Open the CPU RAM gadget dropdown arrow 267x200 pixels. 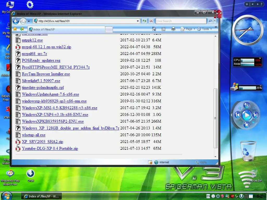[260, 58]
